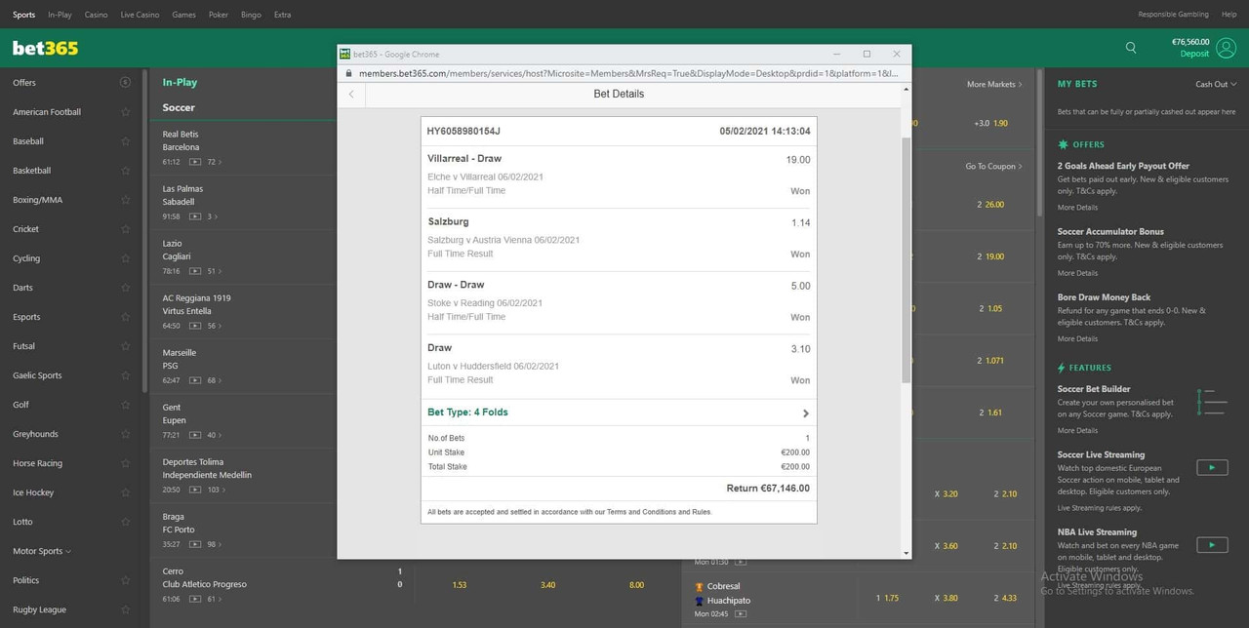Open live stream icon for Real Betis v Barcelona

tap(195, 162)
